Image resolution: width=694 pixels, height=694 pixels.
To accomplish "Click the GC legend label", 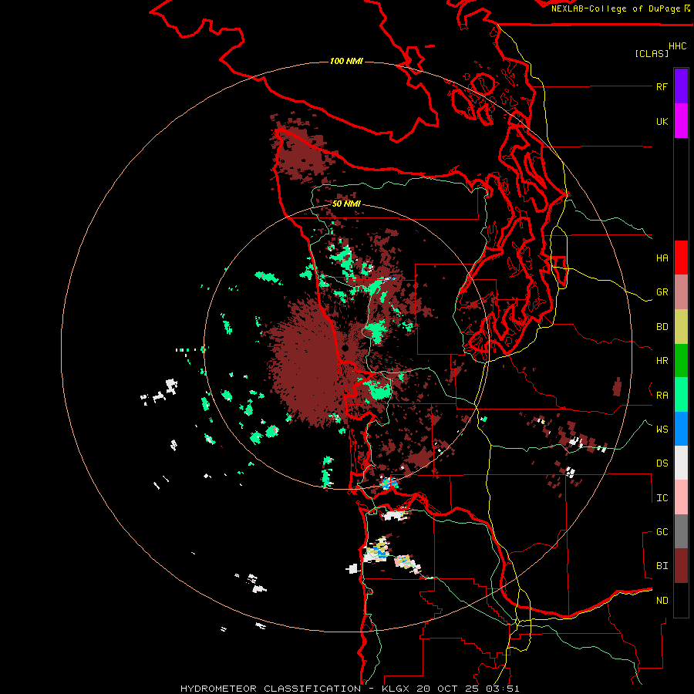I will tap(662, 532).
